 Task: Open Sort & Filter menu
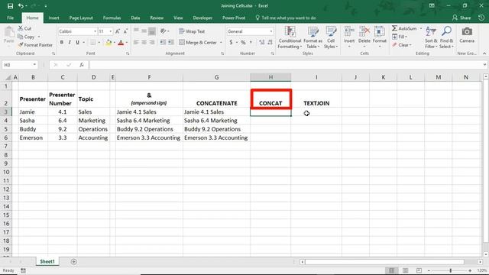pyautogui.click(x=431, y=37)
